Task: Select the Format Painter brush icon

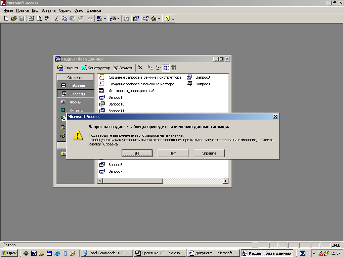Action: 80,19
